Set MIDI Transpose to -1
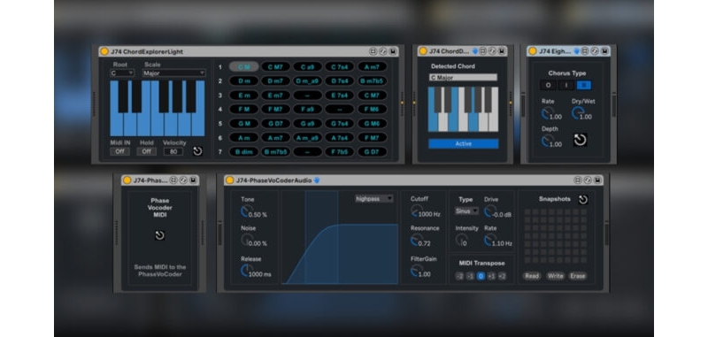 (471, 276)
